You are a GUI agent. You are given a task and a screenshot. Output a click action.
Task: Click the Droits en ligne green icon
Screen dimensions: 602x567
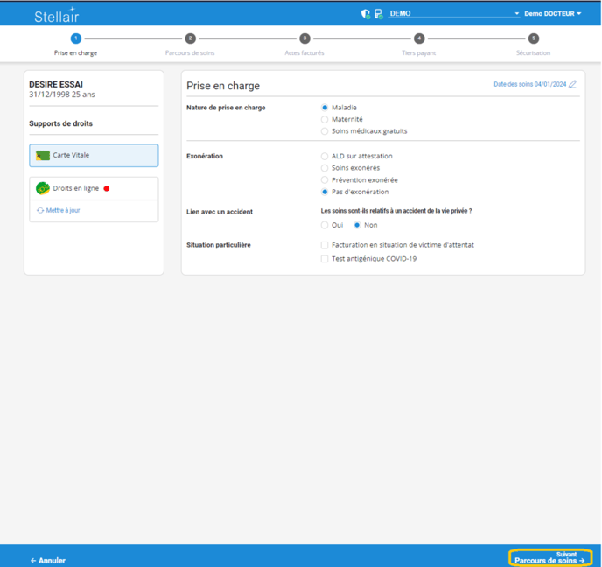(x=42, y=188)
